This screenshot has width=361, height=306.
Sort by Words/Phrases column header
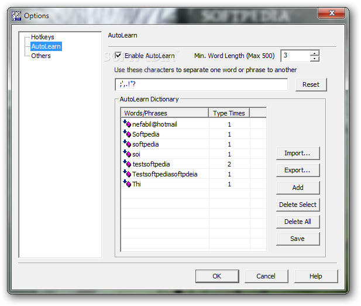[165, 113]
